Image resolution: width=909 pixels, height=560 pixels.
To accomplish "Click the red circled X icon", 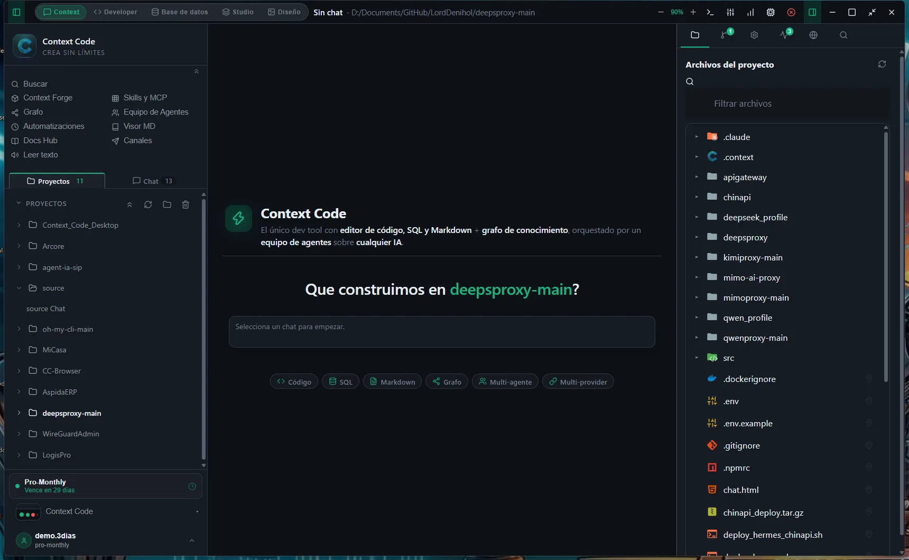I will 791,12.
